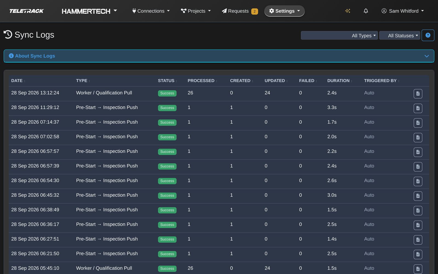Open details for 06:38:49 sync log
This screenshot has height=274, width=438.
pyautogui.click(x=418, y=210)
